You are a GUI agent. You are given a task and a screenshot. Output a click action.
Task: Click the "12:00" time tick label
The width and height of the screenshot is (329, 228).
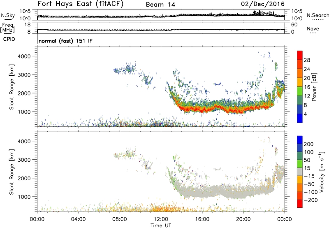pyautogui.click(x=161, y=219)
